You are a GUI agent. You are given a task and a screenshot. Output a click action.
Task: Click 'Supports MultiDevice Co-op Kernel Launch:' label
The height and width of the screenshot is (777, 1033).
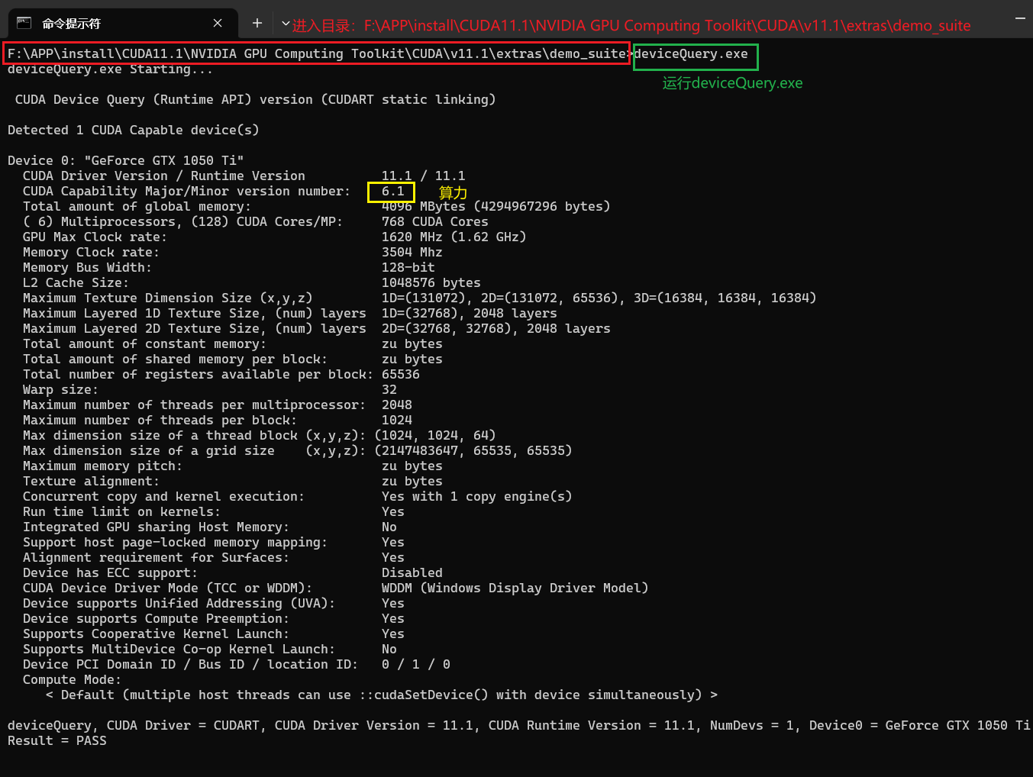click(x=179, y=650)
